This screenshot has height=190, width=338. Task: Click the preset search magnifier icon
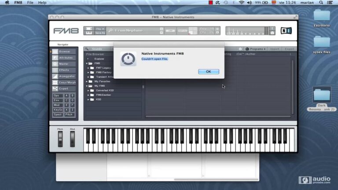pos(110,31)
